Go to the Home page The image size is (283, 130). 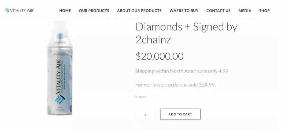(65, 11)
